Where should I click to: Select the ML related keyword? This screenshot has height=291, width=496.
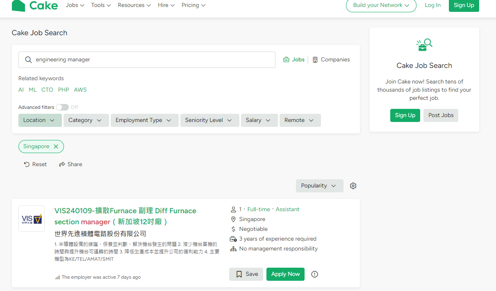(x=33, y=90)
